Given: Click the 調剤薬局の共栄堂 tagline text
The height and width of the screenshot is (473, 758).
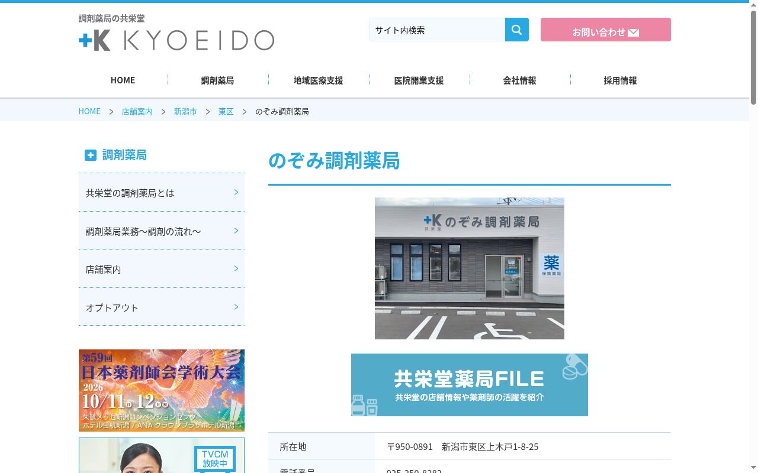Looking at the screenshot, I should tap(111, 18).
